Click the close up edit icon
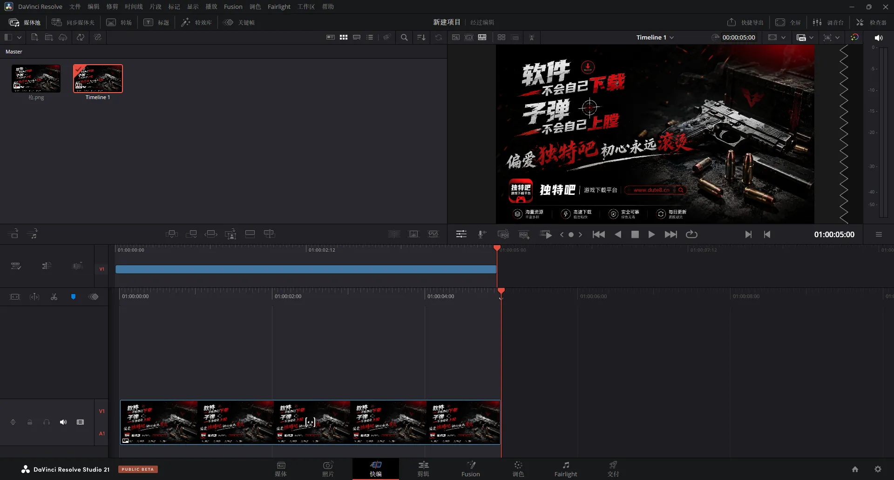Viewport: 894px width, 480px height. click(x=230, y=234)
